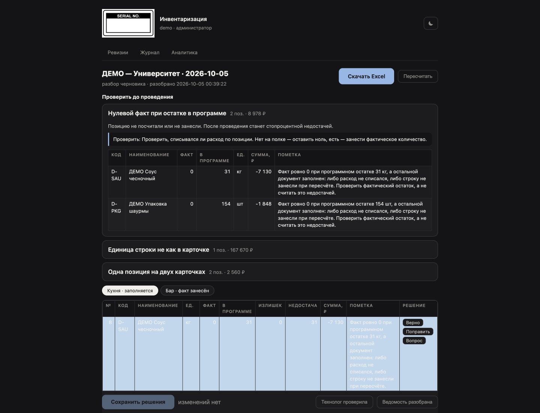Click the 154 program quantity cell
The image size is (540, 413).
click(x=215, y=214)
